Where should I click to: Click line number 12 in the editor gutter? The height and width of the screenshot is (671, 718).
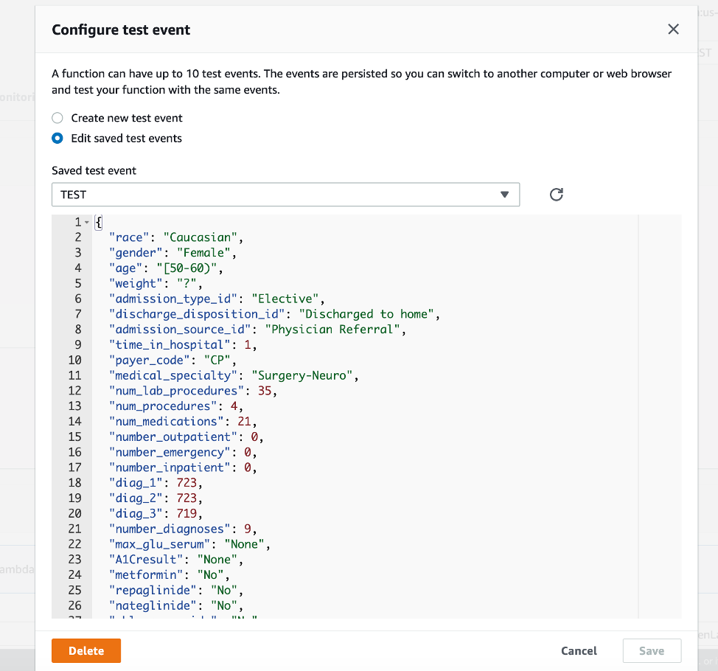74,391
